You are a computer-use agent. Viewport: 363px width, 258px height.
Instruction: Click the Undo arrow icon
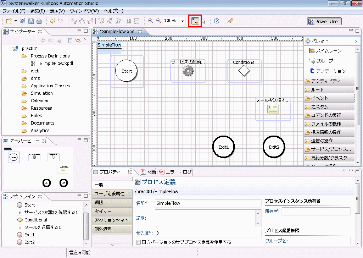pyautogui.click(x=52, y=21)
